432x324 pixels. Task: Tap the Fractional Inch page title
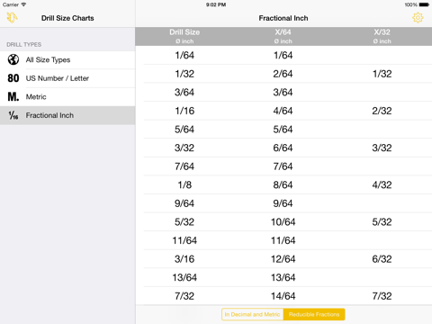tap(283, 18)
